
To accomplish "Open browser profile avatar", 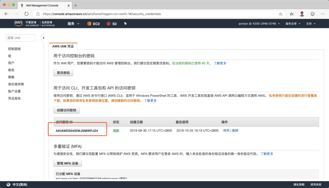I will (302, 14).
